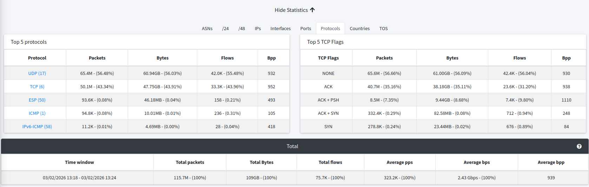This screenshot has width=589, height=187.
Task: Open the UDP (17) protocol link
Action: pos(37,74)
